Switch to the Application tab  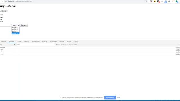point(53,42)
